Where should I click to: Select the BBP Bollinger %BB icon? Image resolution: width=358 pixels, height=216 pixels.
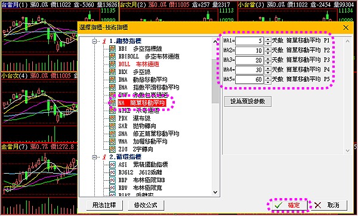(x=112, y=180)
